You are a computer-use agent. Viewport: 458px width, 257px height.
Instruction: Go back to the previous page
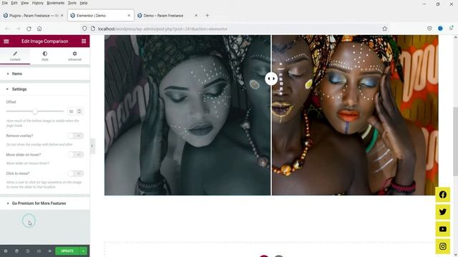(x=8, y=29)
